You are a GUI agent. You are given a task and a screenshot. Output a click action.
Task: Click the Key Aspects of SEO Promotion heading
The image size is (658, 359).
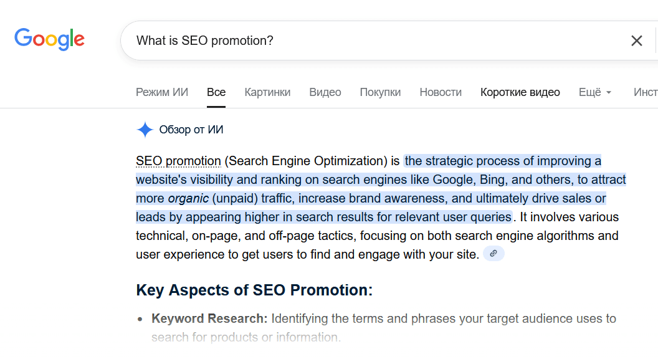[x=254, y=290]
